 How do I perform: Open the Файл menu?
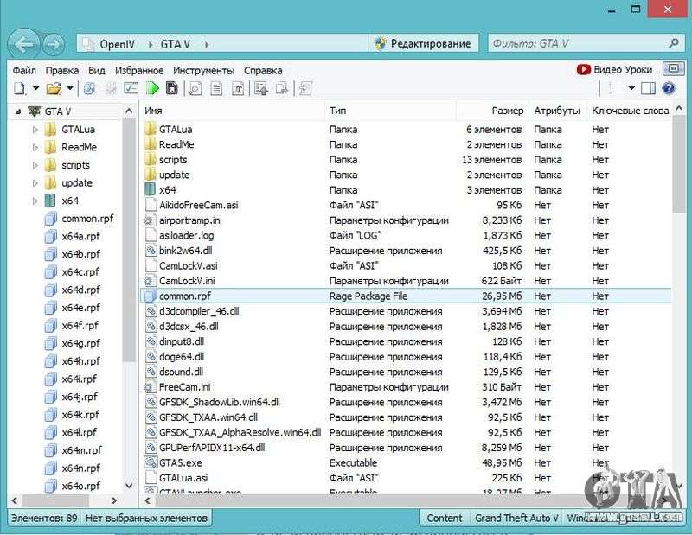pyautogui.click(x=24, y=70)
